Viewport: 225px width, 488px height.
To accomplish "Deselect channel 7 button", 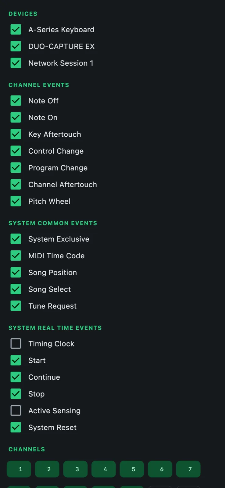I will pyautogui.click(x=188, y=469).
